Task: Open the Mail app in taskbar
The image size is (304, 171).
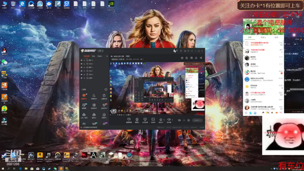Action: coord(38,169)
